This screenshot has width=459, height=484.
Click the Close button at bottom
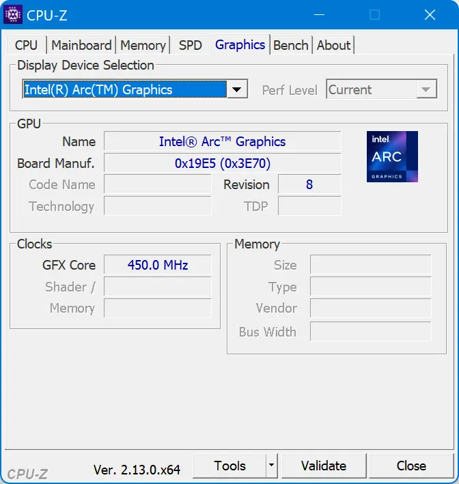[411, 466]
